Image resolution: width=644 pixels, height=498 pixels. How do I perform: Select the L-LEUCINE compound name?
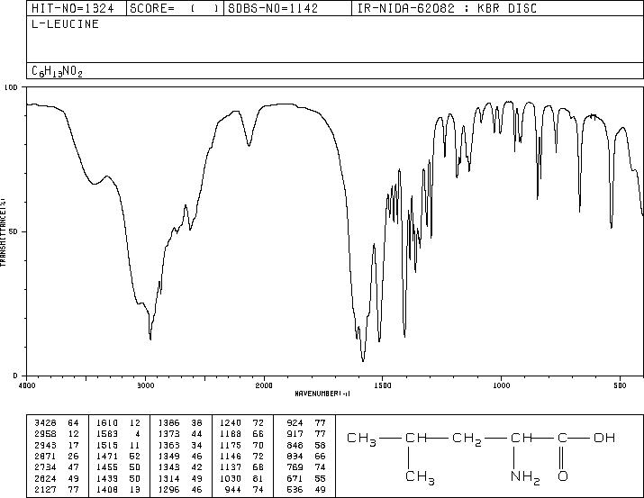pos(66,23)
